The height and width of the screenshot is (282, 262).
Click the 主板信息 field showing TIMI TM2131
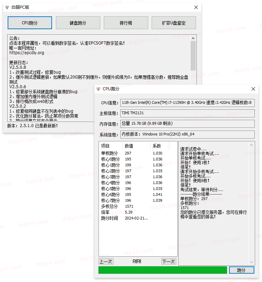coord(187,113)
